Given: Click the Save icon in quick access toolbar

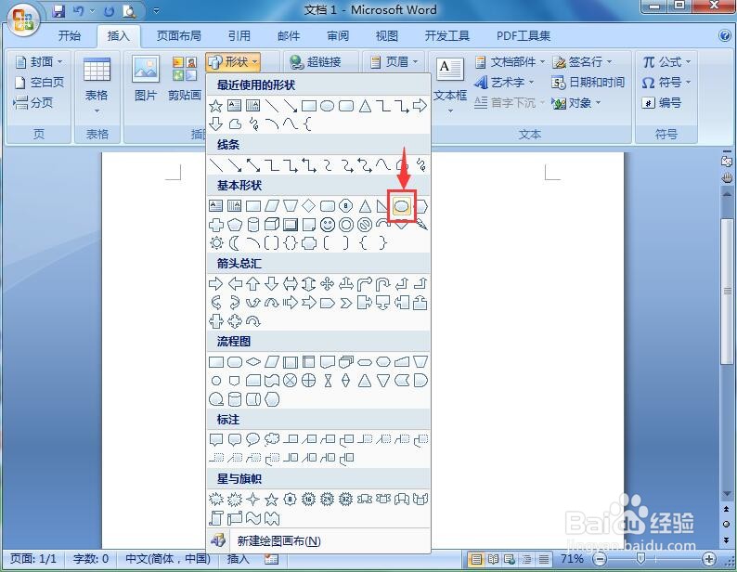Looking at the screenshot, I should click(58, 10).
